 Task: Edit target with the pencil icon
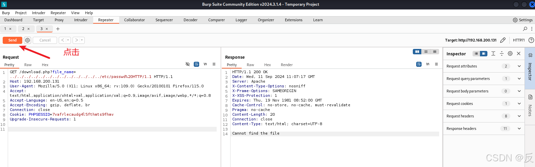point(503,40)
